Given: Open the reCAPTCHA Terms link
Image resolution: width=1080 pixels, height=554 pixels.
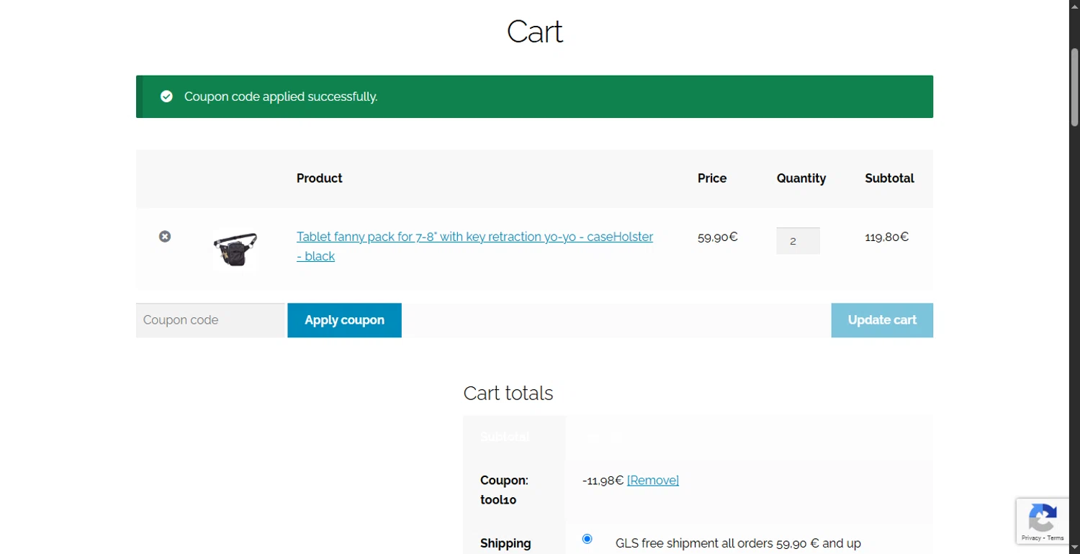Looking at the screenshot, I should pos(1056,538).
